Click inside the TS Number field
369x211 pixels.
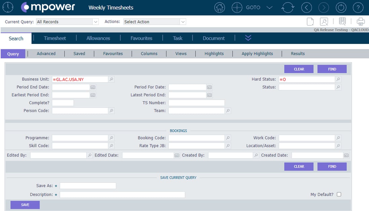[x=196, y=103]
